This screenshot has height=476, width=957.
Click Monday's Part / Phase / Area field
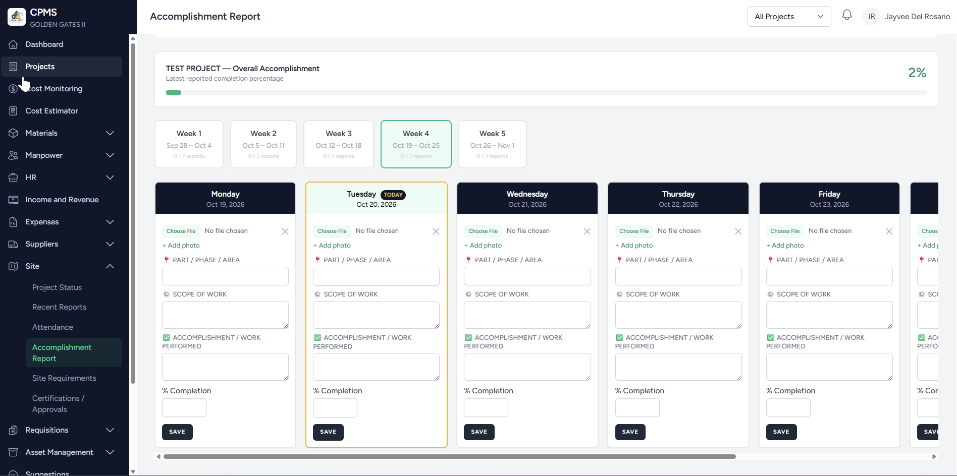pyautogui.click(x=225, y=276)
